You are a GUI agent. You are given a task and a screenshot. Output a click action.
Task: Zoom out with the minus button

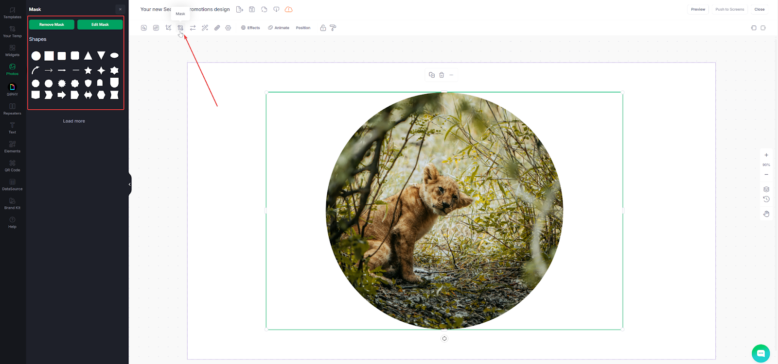click(x=766, y=174)
